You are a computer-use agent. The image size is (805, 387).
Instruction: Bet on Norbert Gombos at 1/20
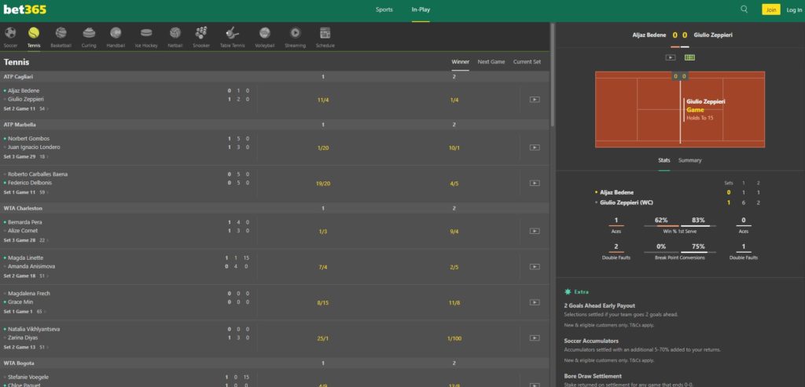coord(323,148)
